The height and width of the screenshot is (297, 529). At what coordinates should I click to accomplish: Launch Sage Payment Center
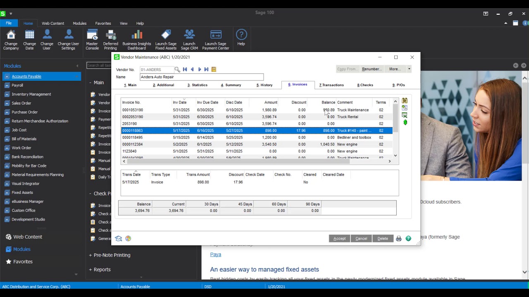coord(216,40)
